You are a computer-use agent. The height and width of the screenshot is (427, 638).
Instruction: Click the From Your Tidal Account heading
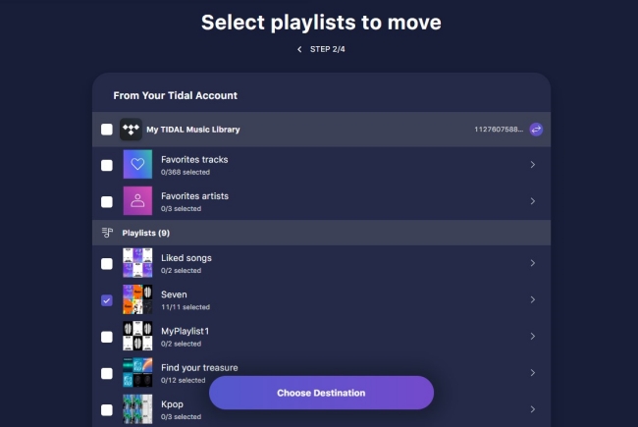pyautogui.click(x=176, y=95)
